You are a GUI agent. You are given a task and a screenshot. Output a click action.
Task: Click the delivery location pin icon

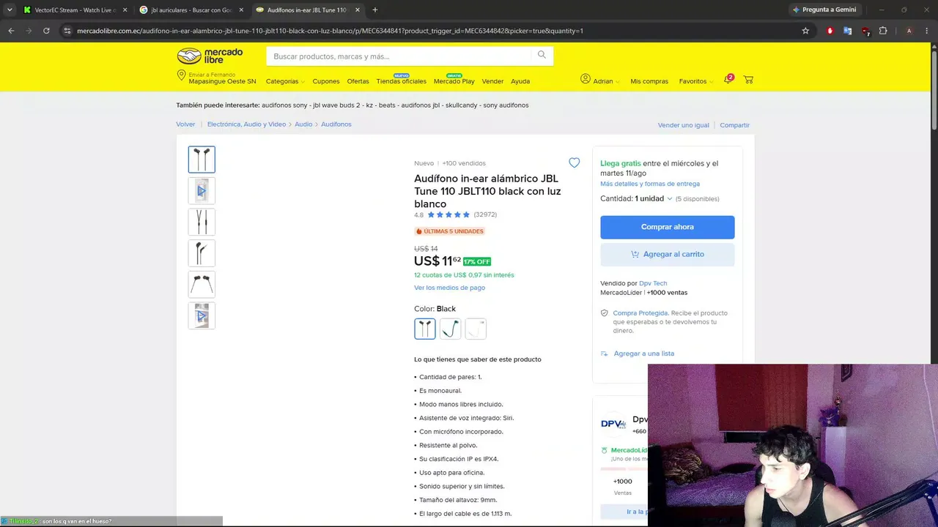pos(181,76)
